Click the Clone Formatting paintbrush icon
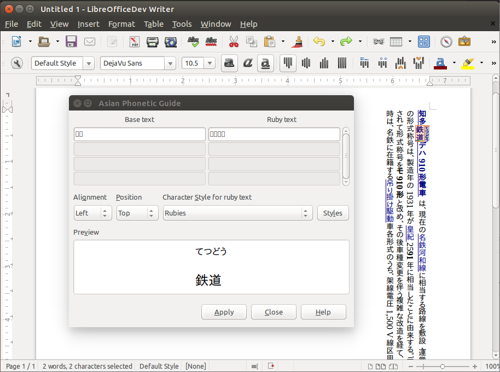Screen dimensions: 500x372 coord(298,42)
